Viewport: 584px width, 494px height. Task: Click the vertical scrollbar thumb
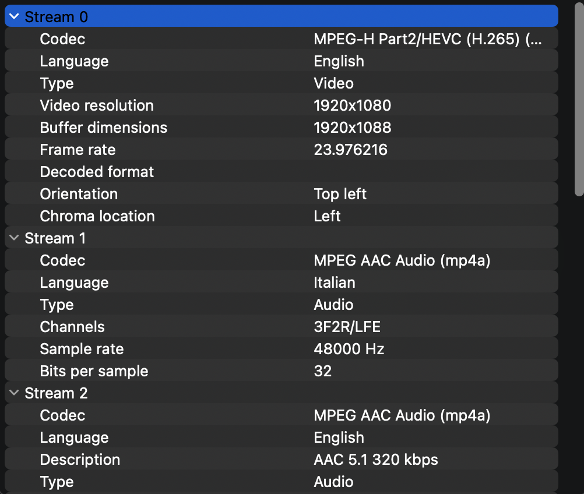pyautogui.click(x=579, y=99)
